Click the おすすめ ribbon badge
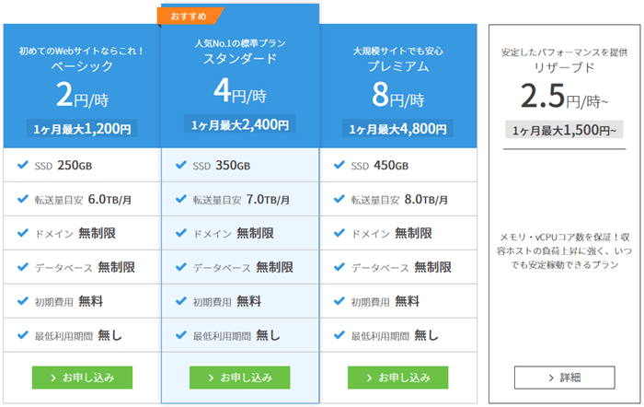644x407 pixels. point(189,17)
